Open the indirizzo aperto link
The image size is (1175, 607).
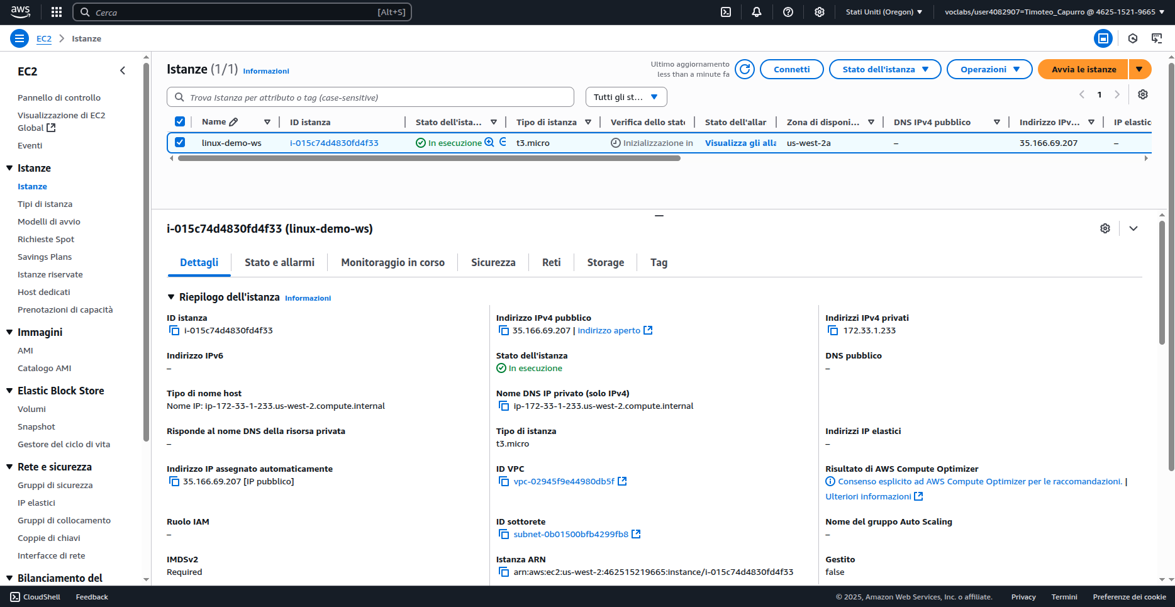click(615, 330)
